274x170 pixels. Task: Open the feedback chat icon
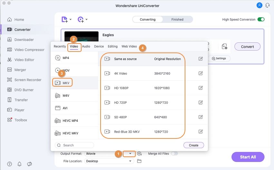tap(30, 164)
